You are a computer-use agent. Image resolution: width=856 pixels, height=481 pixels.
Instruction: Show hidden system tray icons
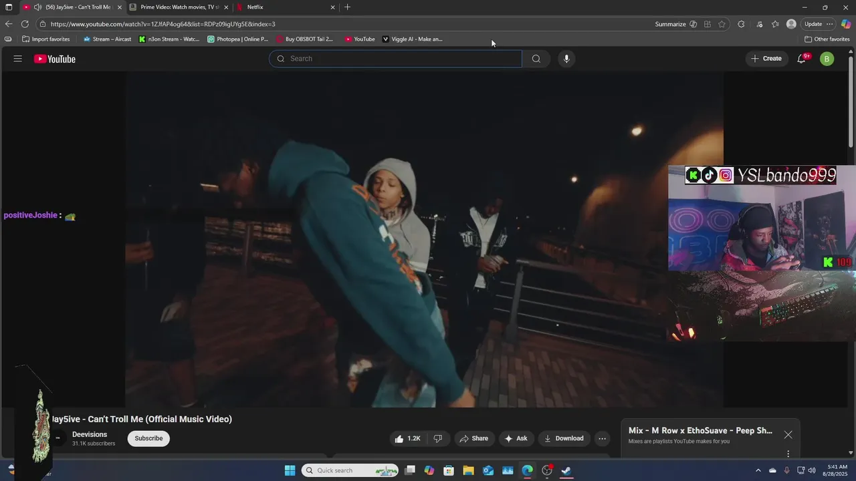[758, 470]
